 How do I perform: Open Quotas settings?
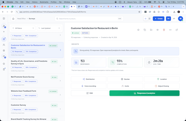click(125, 79)
